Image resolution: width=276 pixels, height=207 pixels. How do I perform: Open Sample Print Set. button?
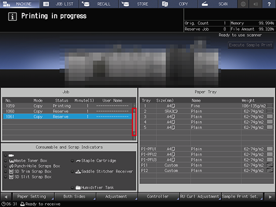click(x=242, y=196)
